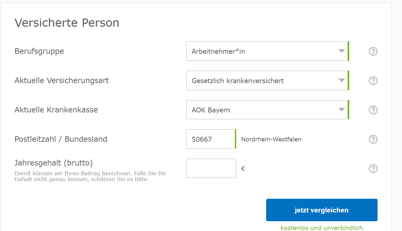The height and width of the screenshot is (231, 402).
Task: Click the Jahresgehalt (brutto) label
Action: (54, 163)
